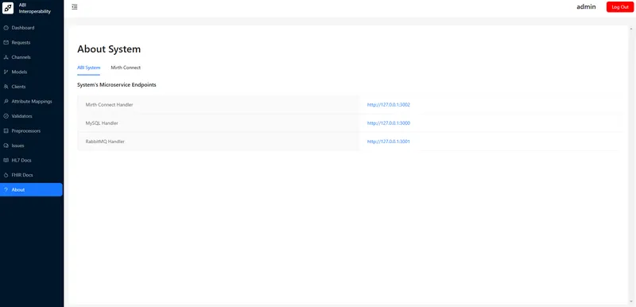Screen dimensions: 636x307
Task: Click the RabbitMQ Handler row label
Action: point(105,142)
